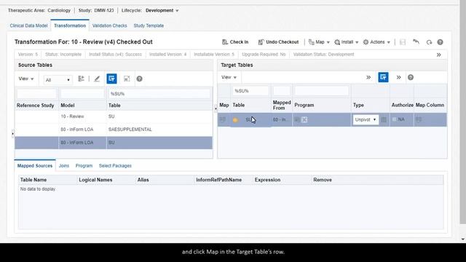Click the grid icon next to Unpivot dropdown
This screenshot has height=262, width=466.
pos(384,119)
